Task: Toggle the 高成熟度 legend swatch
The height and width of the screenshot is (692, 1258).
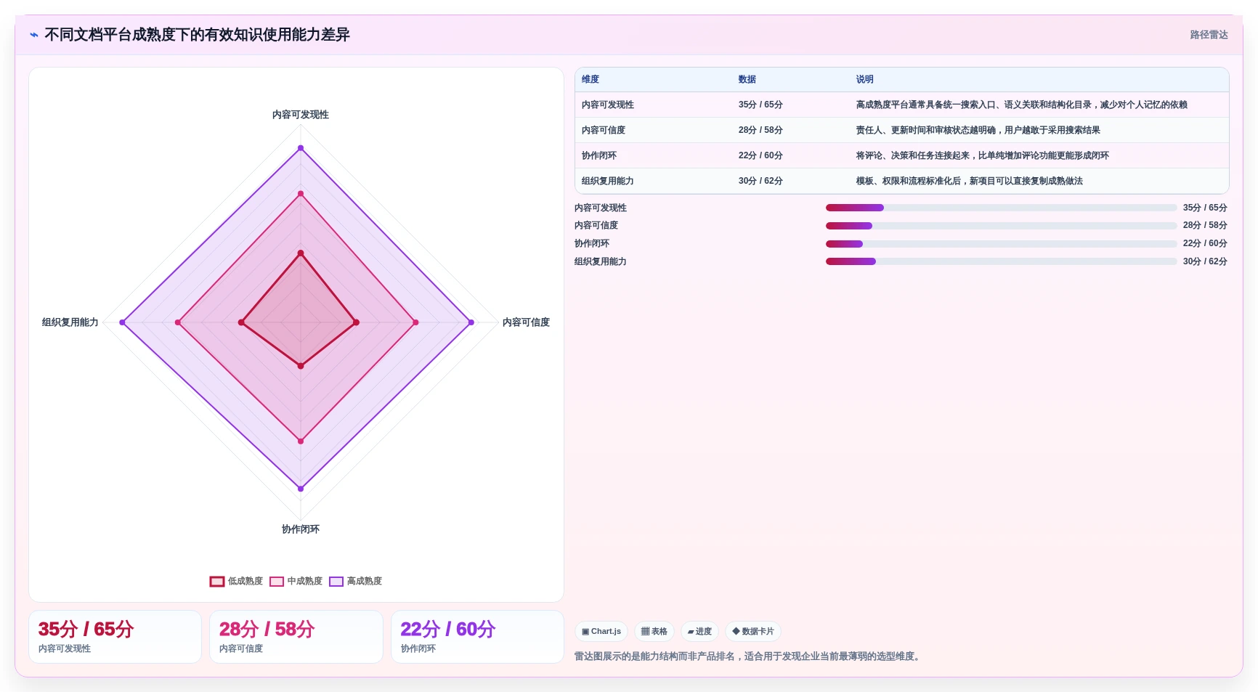Action: click(336, 582)
